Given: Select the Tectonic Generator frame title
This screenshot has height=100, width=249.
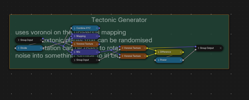Looking at the screenshot, I should click(119, 20).
